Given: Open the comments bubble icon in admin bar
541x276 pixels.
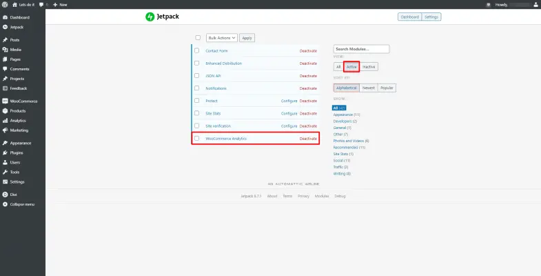Looking at the screenshot, I should pos(41,5).
